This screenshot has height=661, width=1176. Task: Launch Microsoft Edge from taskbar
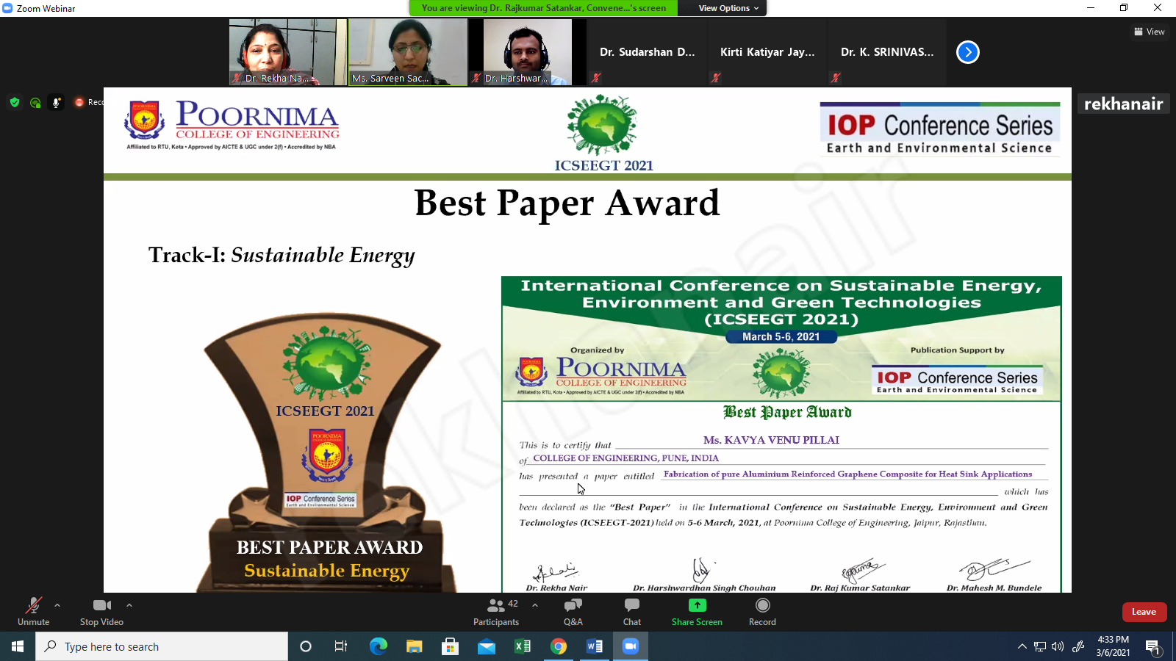[x=378, y=646]
